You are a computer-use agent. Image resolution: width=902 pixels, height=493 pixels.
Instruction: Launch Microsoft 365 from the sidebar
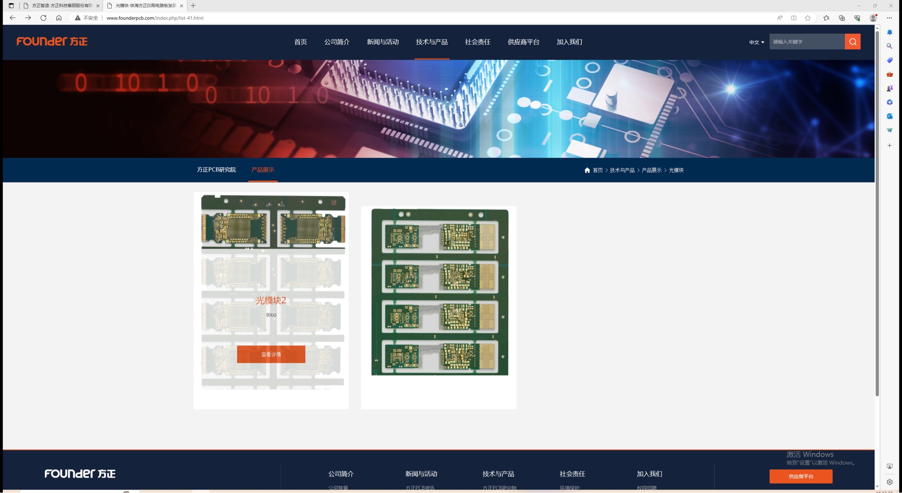889,102
